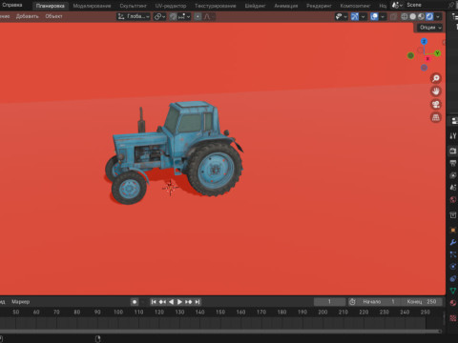Switch to the Композитинг workspace tab
Screen dimensions: 458x343
[x=355, y=6]
